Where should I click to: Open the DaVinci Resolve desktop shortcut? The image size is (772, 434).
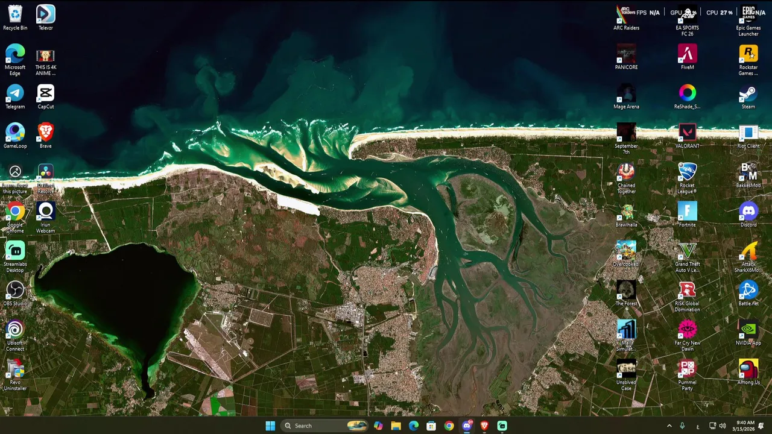tap(45, 178)
